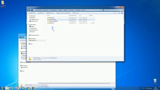
Task: Open view options dropdown arrow in toolbar
Action: point(116,13)
